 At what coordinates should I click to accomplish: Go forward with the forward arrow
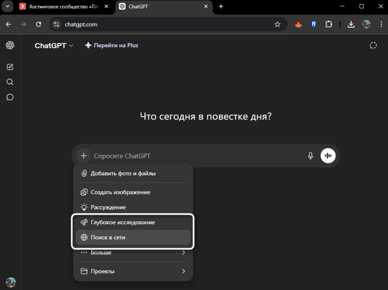(23, 24)
